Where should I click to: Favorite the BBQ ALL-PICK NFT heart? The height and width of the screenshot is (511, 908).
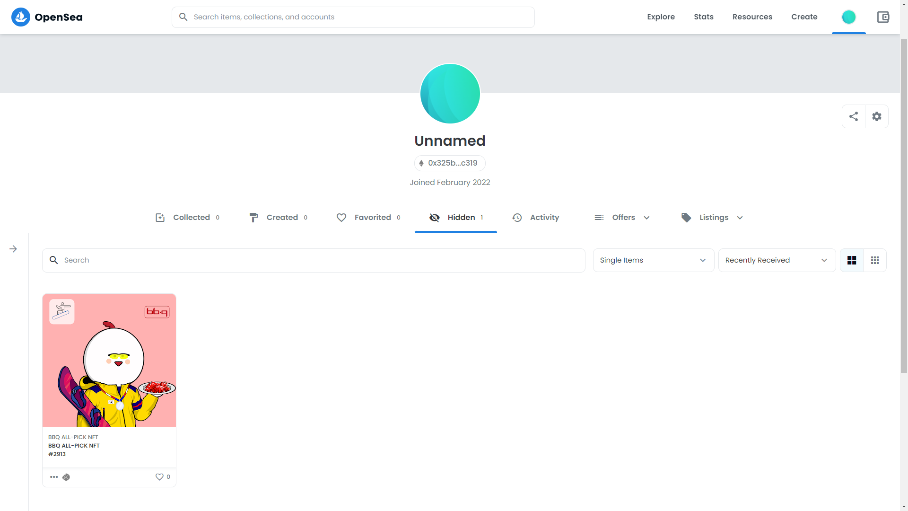(x=159, y=477)
